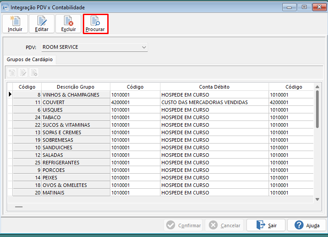Image resolution: width=328 pixels, height=237 pixels.
Task: Click the vertical scrollbar thumb of the table
Action: tap(317, 109)
